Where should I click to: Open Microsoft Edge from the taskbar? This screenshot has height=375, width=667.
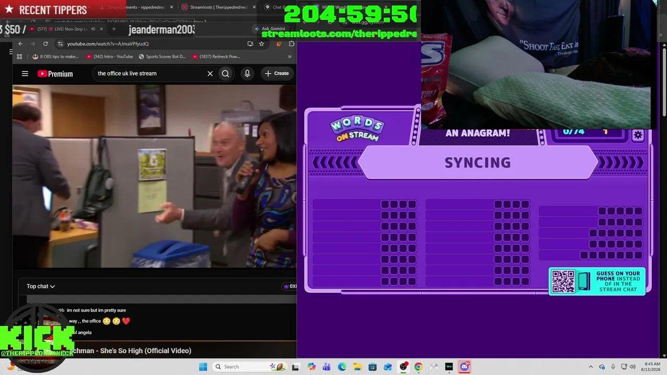pyautogui.click(x=342, y=367)
